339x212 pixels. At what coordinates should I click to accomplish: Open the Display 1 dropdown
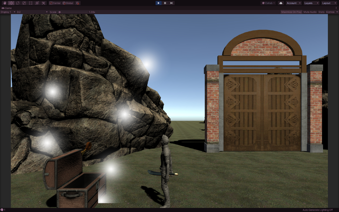[8, 12]
